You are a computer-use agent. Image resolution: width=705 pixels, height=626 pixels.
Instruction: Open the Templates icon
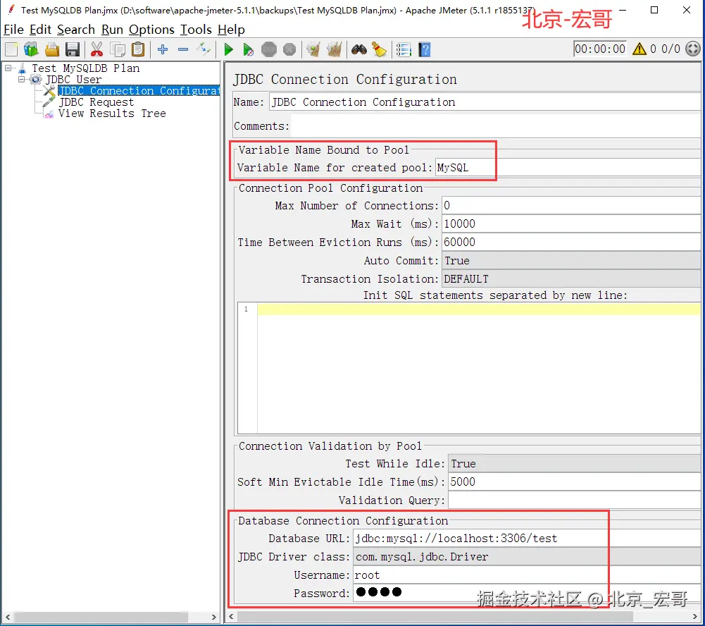31,49
